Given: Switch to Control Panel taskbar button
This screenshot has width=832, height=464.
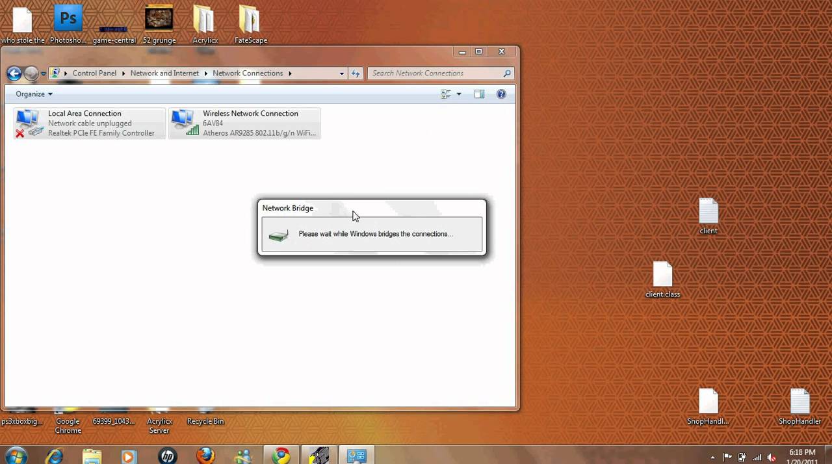Looking at the screenshot, I should click(x=357, y=456).
